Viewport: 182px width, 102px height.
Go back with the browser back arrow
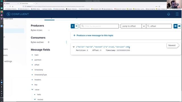tap(5, 7)
